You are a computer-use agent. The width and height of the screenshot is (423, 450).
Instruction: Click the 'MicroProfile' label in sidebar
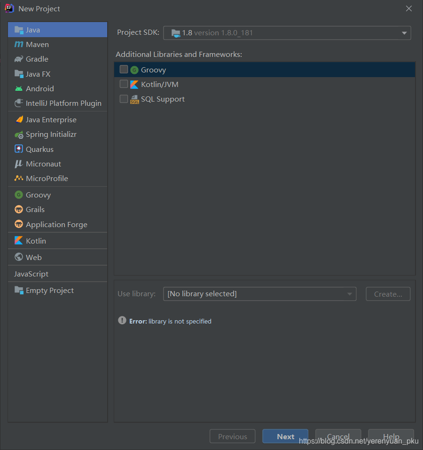[47, 179]
